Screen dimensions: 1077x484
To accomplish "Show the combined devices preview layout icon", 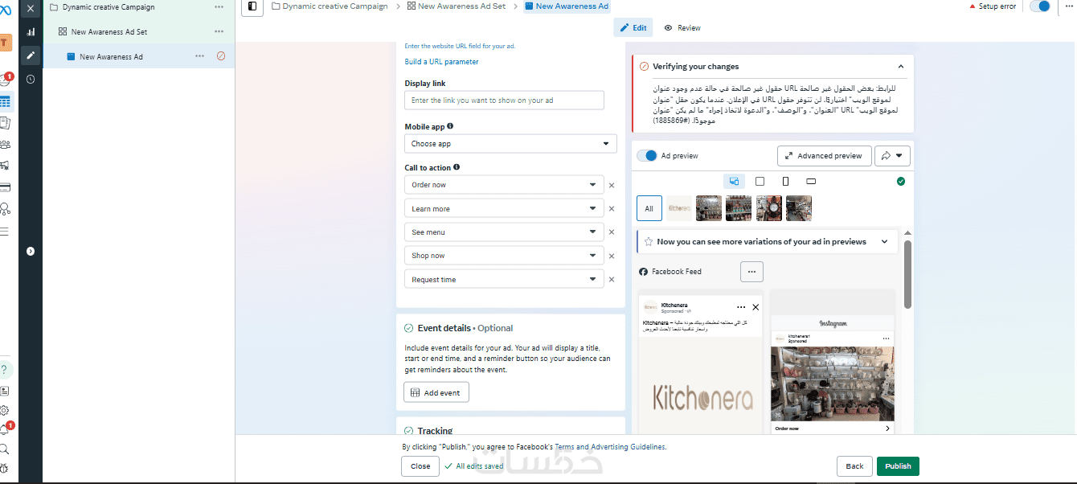I will point(734,181).
